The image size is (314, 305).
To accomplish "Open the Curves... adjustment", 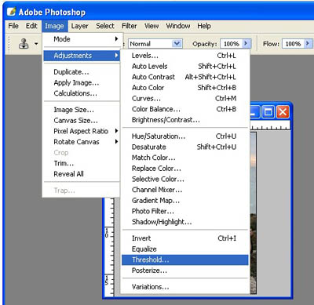I will (x=185, y=99).
